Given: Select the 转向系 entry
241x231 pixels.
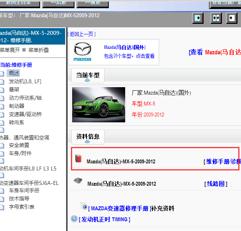Looking at the screenshot, I should point(16,122).
